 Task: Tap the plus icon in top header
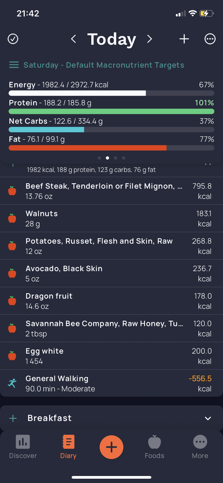[184, 39]
